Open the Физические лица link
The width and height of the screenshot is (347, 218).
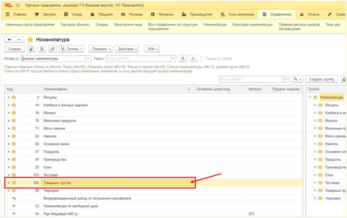tap(128, 25)
